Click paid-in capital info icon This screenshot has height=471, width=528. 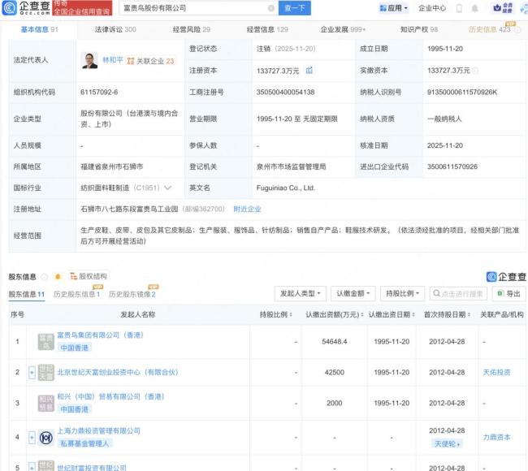475,71
